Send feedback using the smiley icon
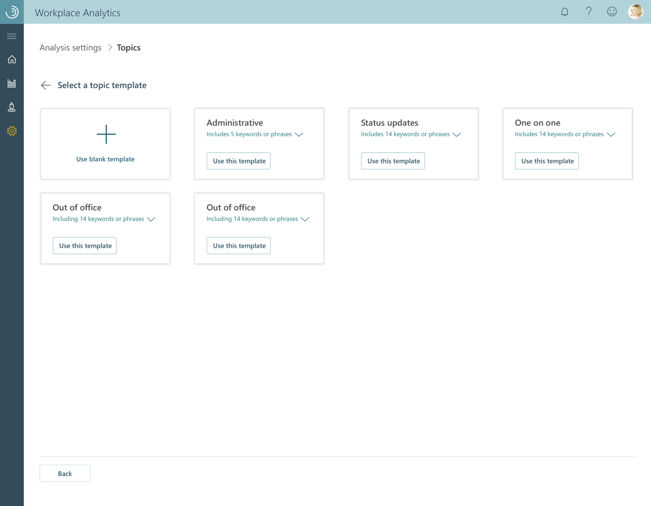The image size is (651, 506). 612,12
